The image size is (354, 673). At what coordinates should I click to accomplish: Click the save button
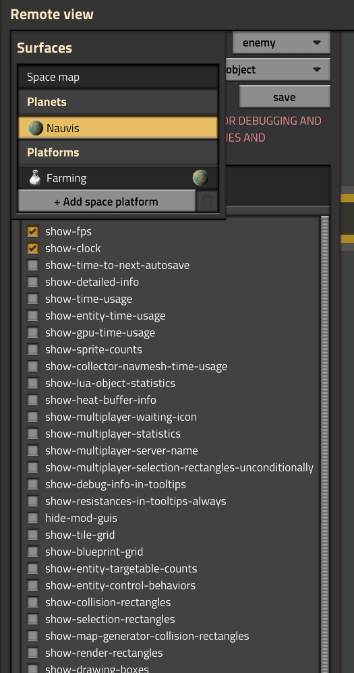(285, 97)
